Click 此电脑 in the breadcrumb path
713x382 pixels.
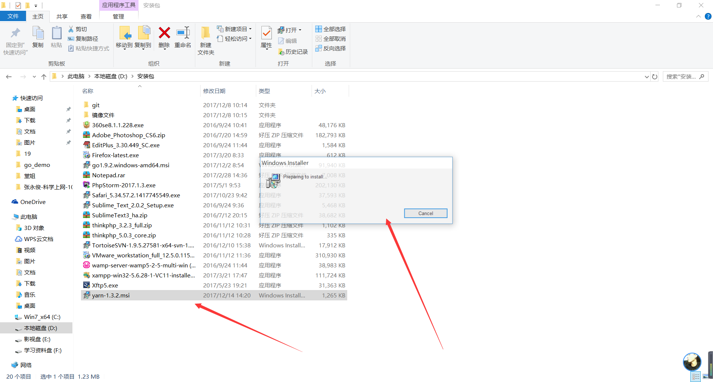tap(76, 76)
